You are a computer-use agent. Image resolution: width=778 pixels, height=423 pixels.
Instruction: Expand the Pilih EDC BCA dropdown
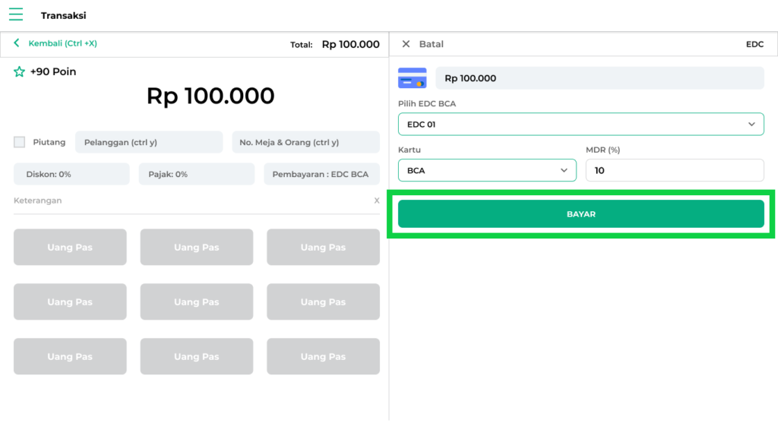[x=580, y=124]
